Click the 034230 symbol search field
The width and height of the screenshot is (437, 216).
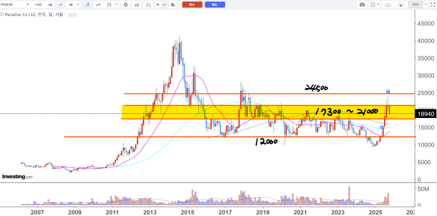click(x=12, y=5)
